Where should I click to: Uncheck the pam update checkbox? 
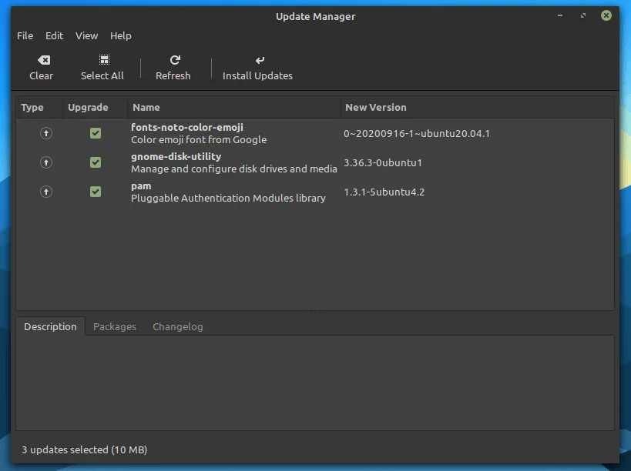pos(96,192)
